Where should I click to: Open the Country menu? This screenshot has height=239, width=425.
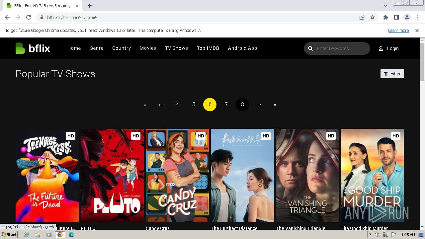(122, 48)
